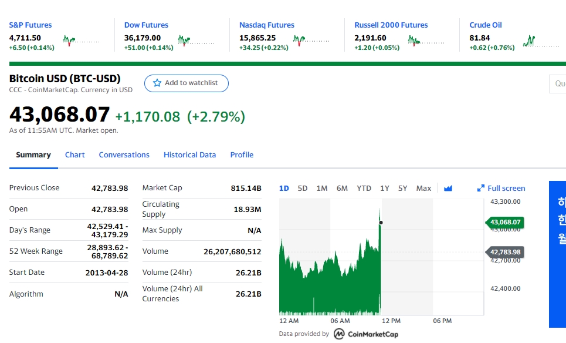The width and height of the screenshot is (566, 343).
Task: Click the Full screen link
Action: click(x=506, y=189)
